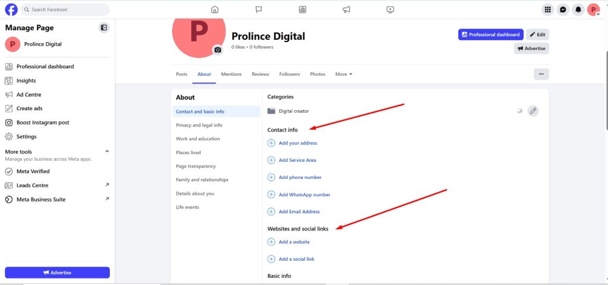Click the plus icon for Add a website

click(271, 242)
